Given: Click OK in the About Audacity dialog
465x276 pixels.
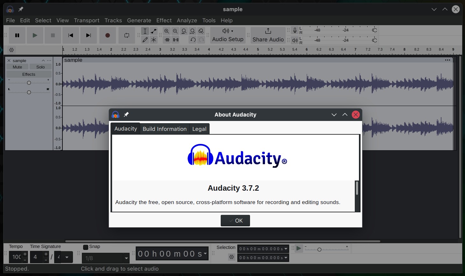Looking at the screenshot, I should (x=235, y=221).
